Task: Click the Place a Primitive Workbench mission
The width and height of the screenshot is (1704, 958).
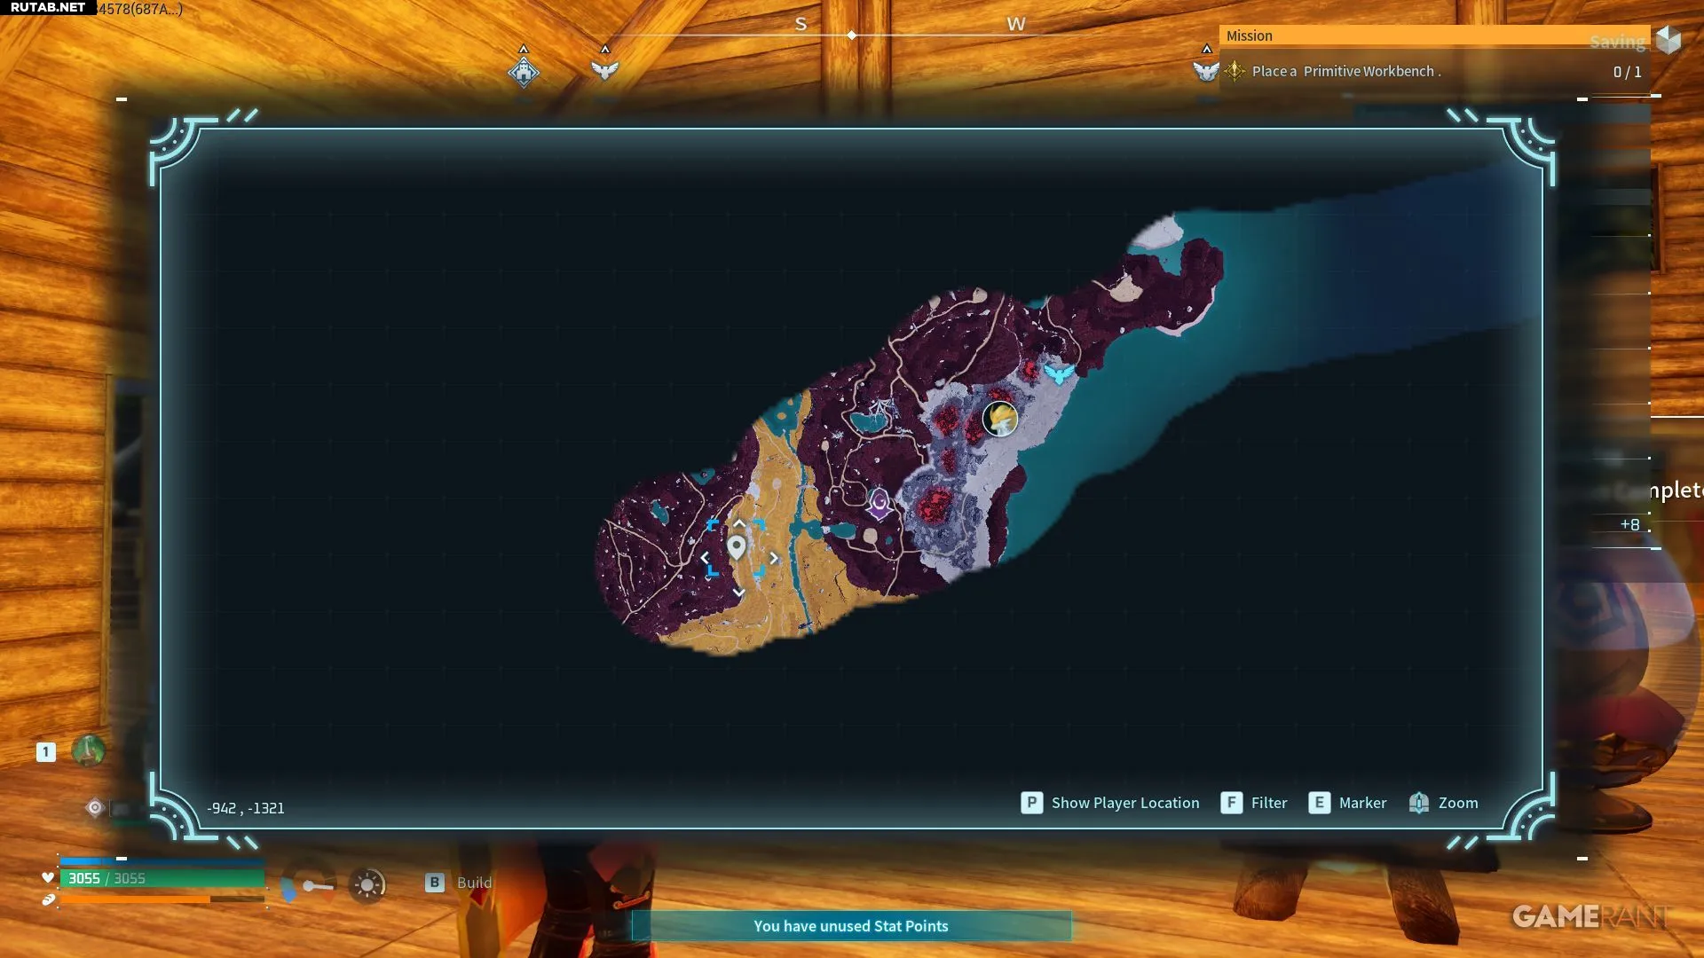Action: pos(1345,71)
